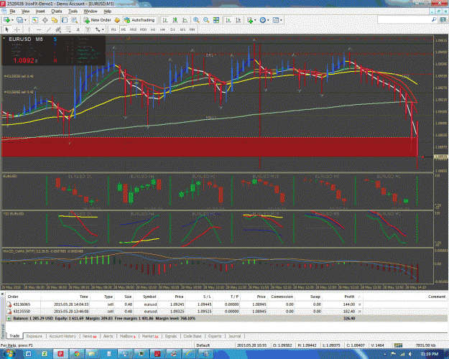Viewport: 449px width, 359px height.
Task: Switch to the Exposure tab
Action: click(x=34, y=336)
